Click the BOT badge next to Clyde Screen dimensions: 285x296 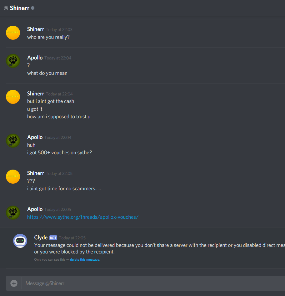click(53, 238)
